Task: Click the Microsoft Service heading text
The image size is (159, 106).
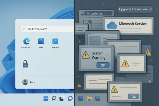Action: click(133, 24)
